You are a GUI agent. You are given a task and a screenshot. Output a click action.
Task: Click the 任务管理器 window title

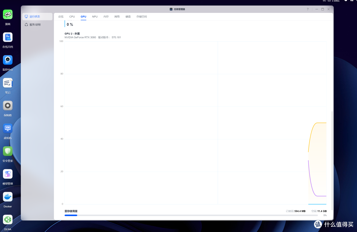179,9
